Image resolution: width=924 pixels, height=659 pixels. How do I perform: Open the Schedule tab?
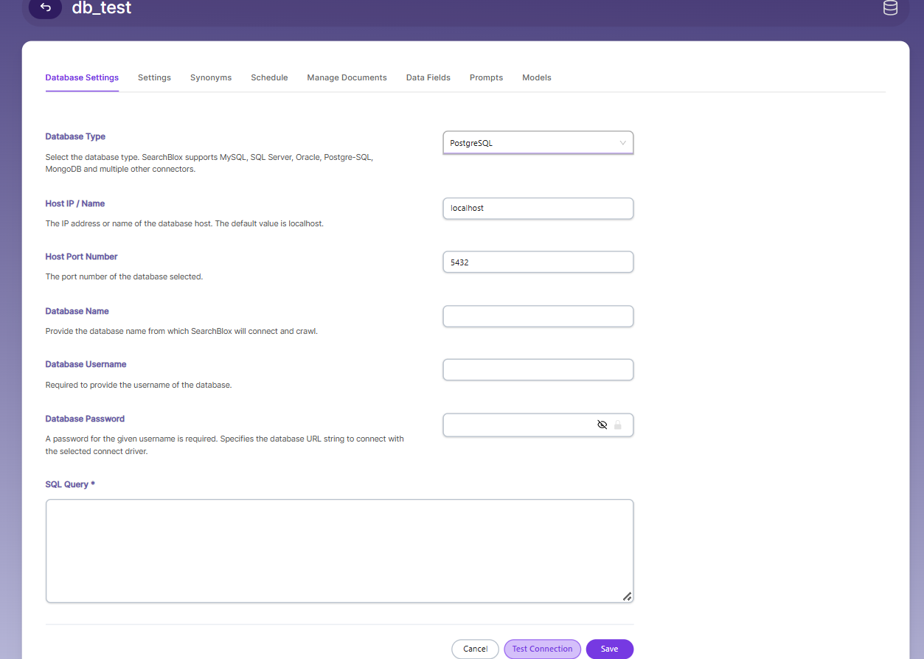pyautogui.click(x=269, y=77)
